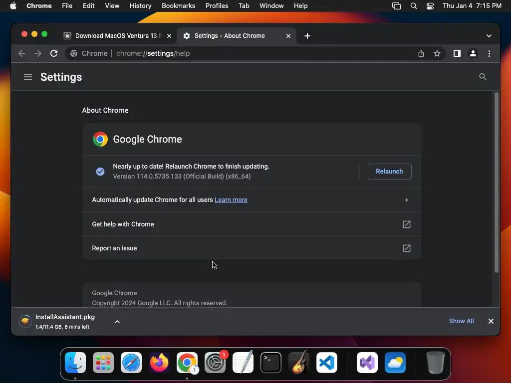The width and height of the screenshot is (511, 383).
Task: Click the Settings search icon
Action: coord(483,77)
